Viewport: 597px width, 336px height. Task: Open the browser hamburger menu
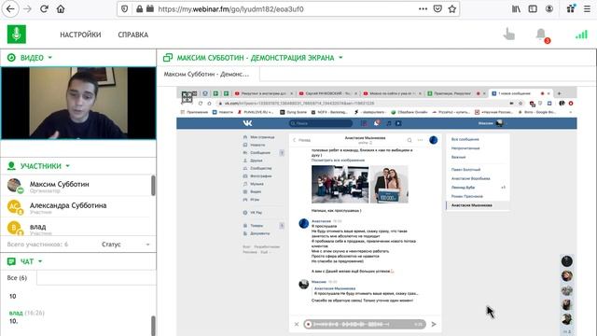point(587,8)
